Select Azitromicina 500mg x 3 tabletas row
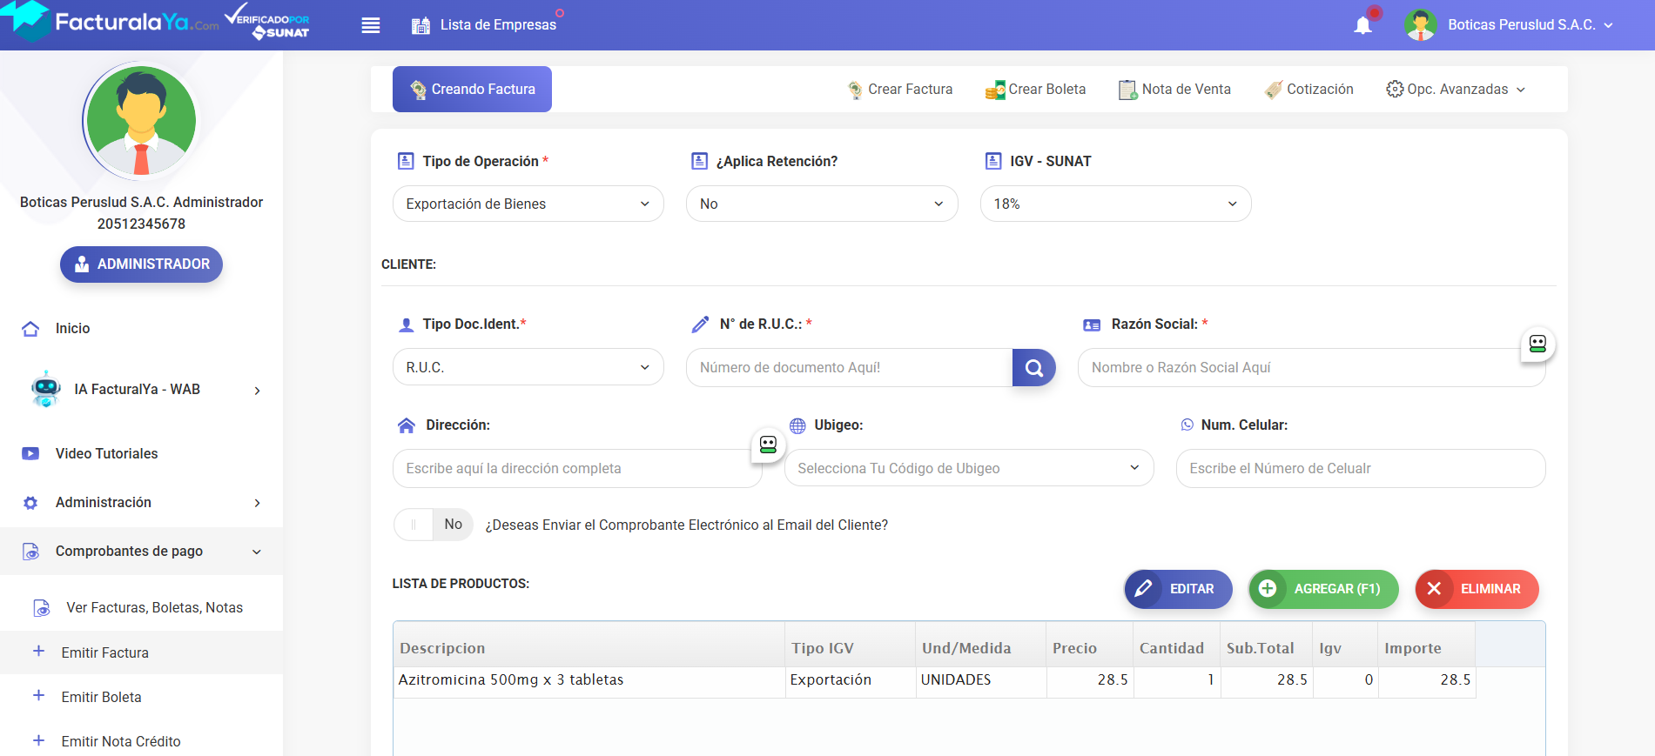The width and height of the screenshot is (1655, 756). pos(934,681)
